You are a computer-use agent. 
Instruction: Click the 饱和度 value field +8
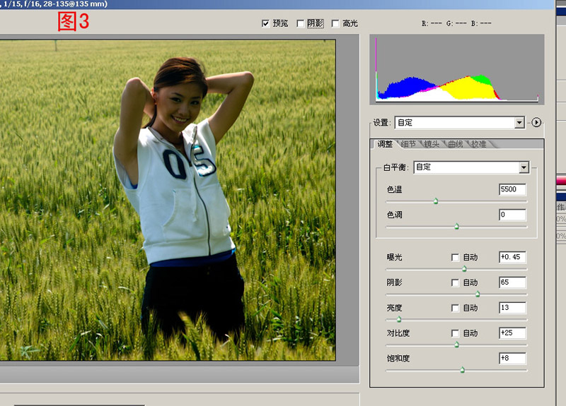click(512, 358)
